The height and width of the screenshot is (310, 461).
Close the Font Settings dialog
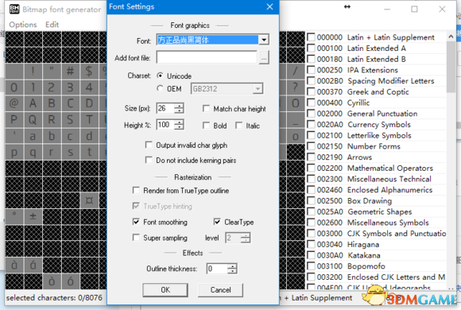(269, 7)
